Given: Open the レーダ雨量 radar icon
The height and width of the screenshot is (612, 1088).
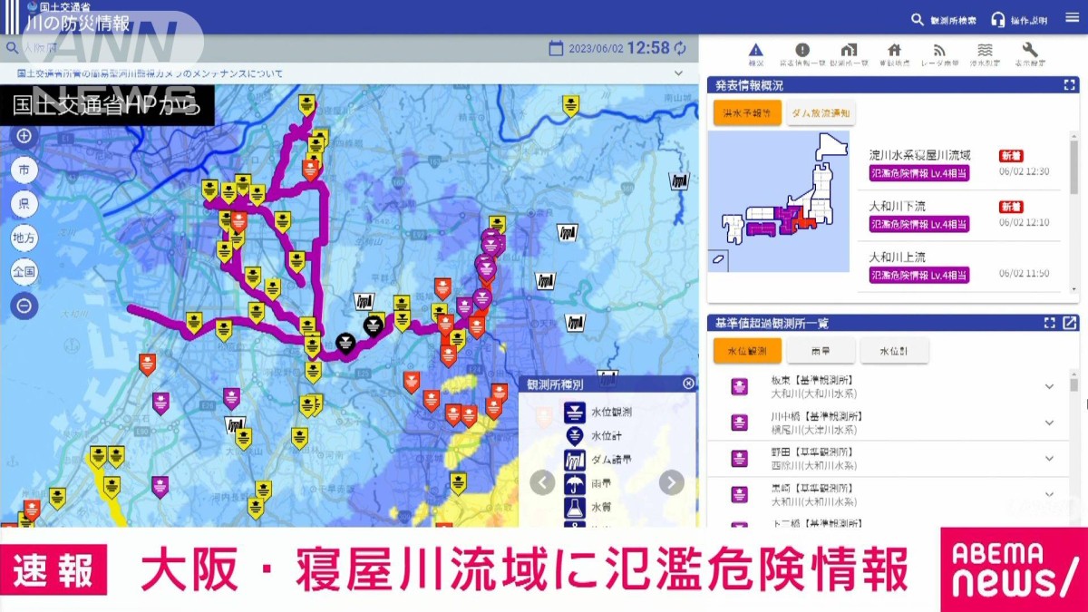Looking at the screenshot, I should pyautogui.click(x=938, y=52).
